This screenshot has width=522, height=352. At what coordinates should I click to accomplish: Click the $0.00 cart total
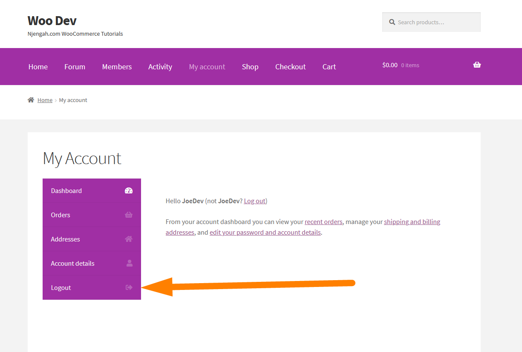pyautogui.click(x=390, y=65)
